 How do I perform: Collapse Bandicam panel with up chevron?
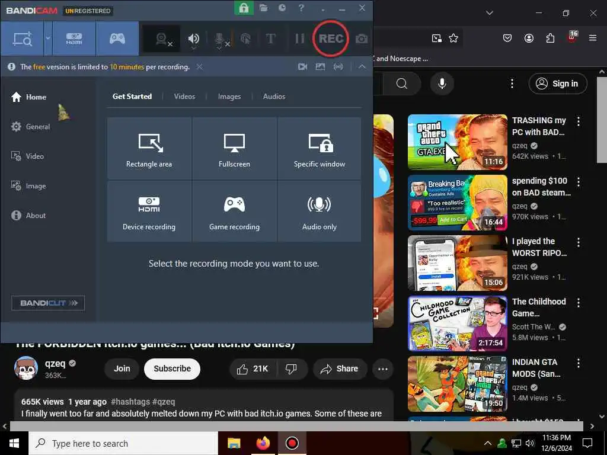point(362,67)
